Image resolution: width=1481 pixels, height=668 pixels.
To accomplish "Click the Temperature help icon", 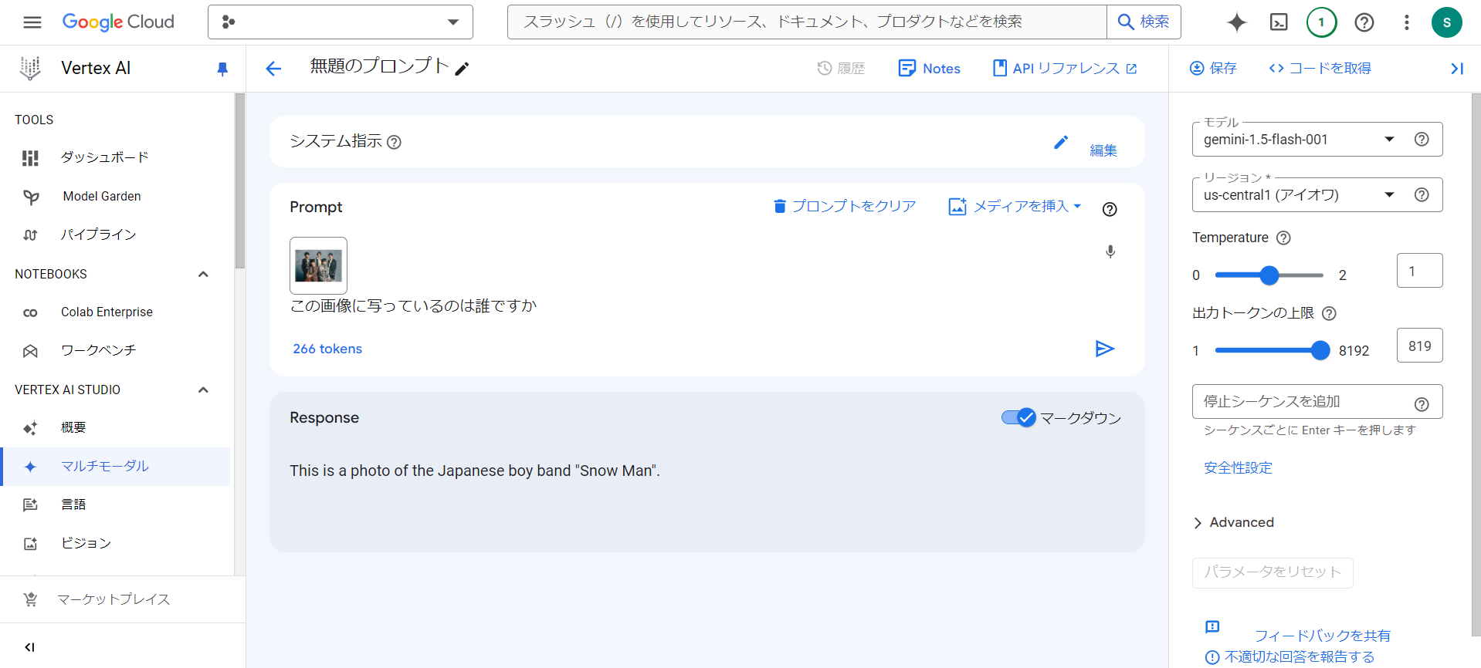I will pyautogui.click(x=1283, y=238).
